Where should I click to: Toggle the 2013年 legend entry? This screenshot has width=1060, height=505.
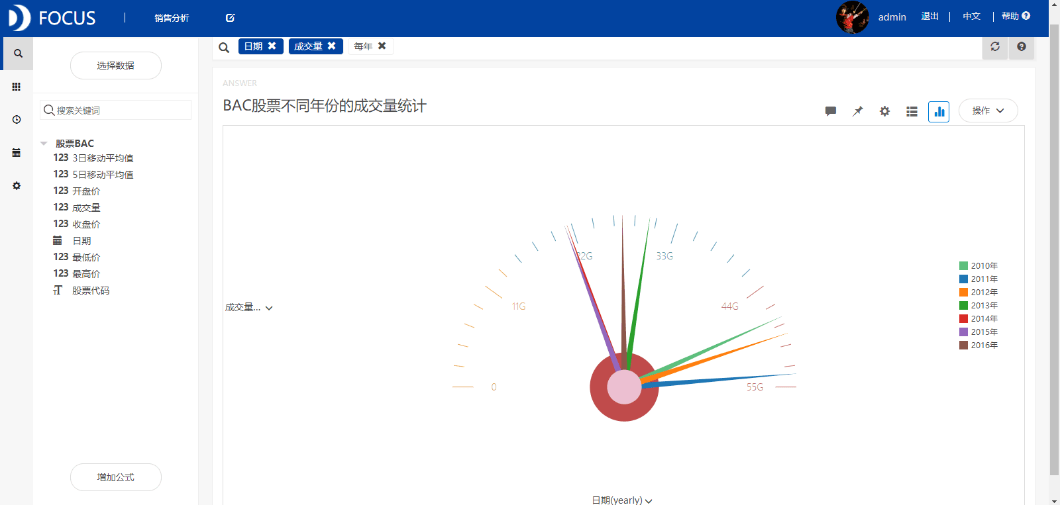979,305
